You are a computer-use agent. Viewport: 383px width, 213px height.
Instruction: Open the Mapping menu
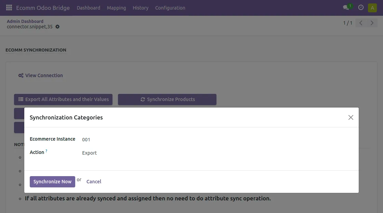tap(116, 8)
